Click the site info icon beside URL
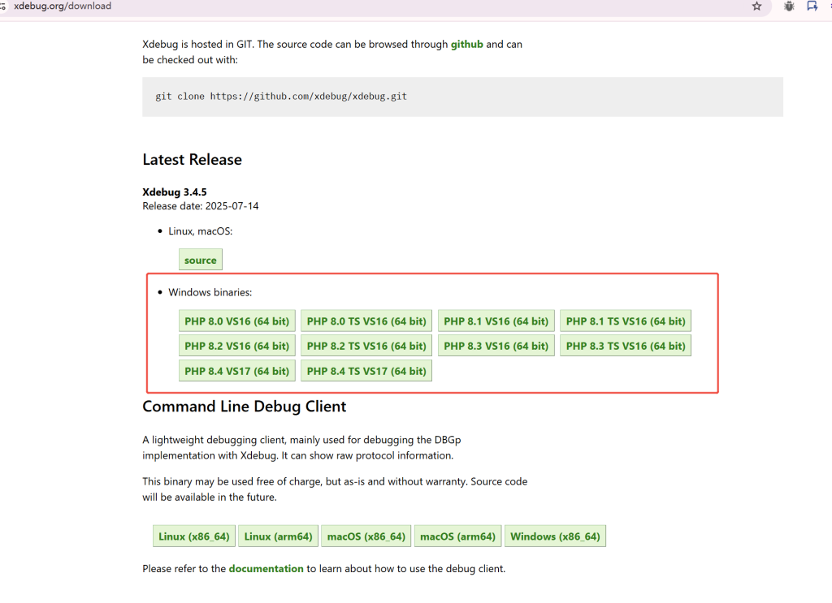 click(x=3, y=6)
